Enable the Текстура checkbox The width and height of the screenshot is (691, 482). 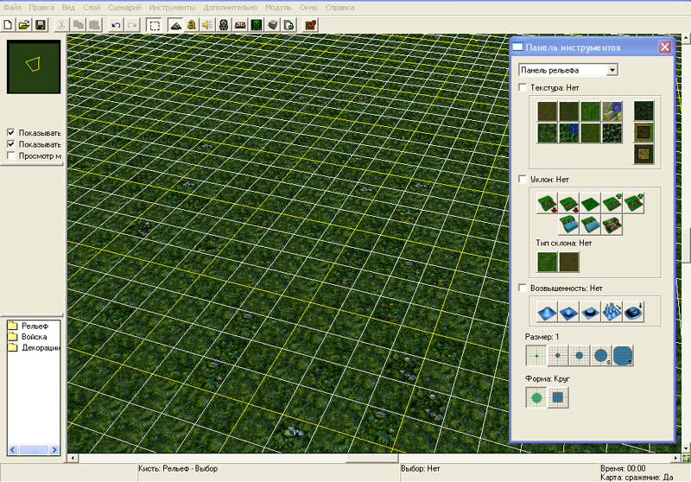point(522,87)
